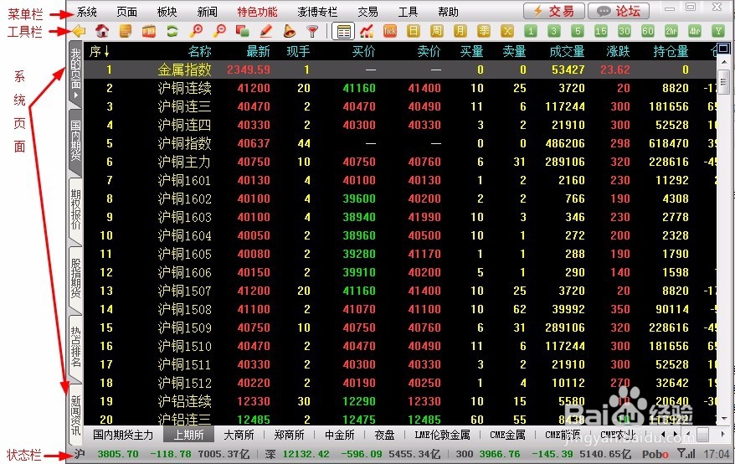Switch to 上期所 bottom tab

pyautogui.click(x=189, y=435)
